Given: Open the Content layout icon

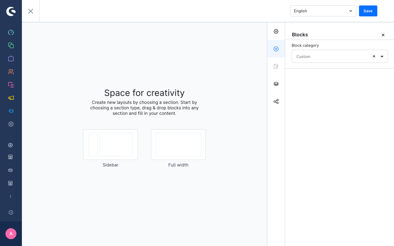Looking at the screenshot, I should 11,85.
